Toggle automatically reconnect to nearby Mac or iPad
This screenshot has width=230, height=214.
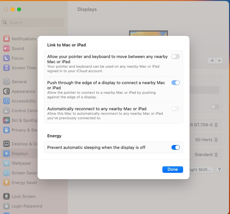tap(176, 109)
